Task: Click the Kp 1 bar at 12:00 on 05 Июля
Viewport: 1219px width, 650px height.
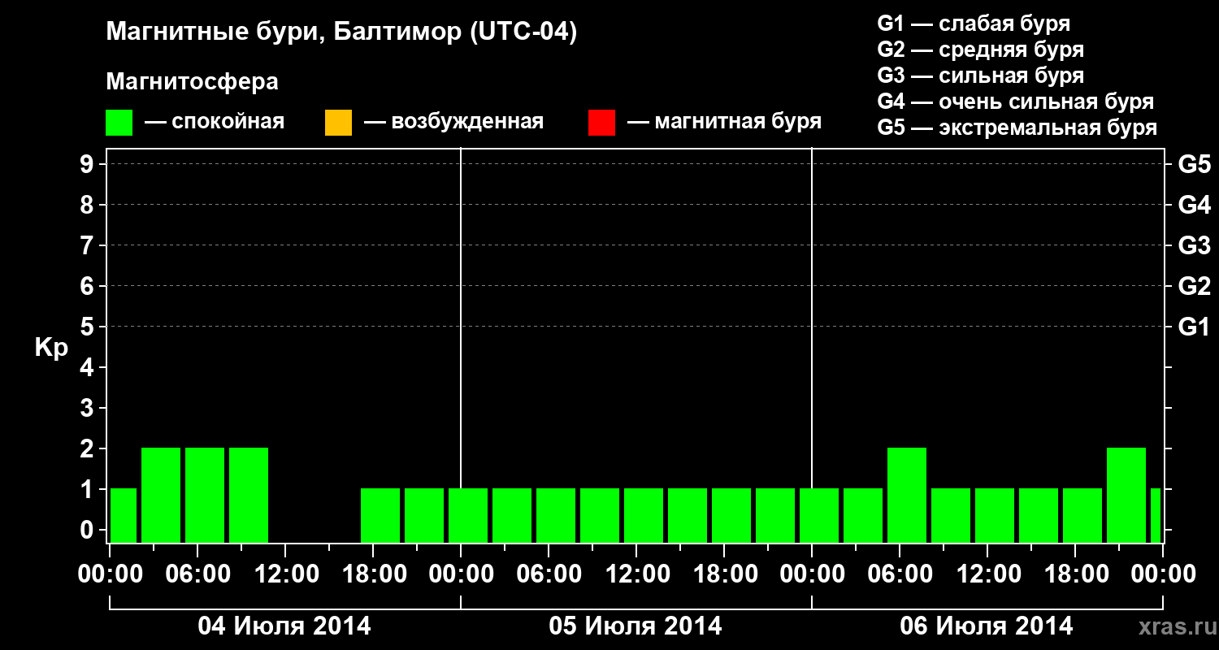Action: 644,515
